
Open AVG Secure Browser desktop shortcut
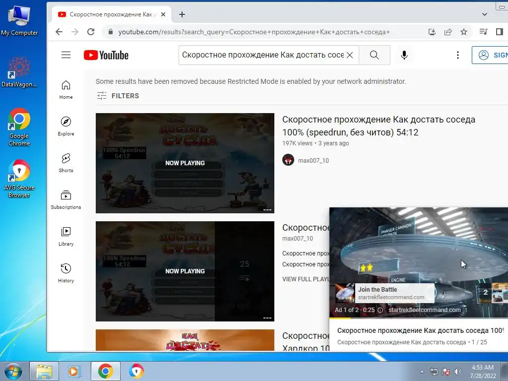click(x=19, y=179)
